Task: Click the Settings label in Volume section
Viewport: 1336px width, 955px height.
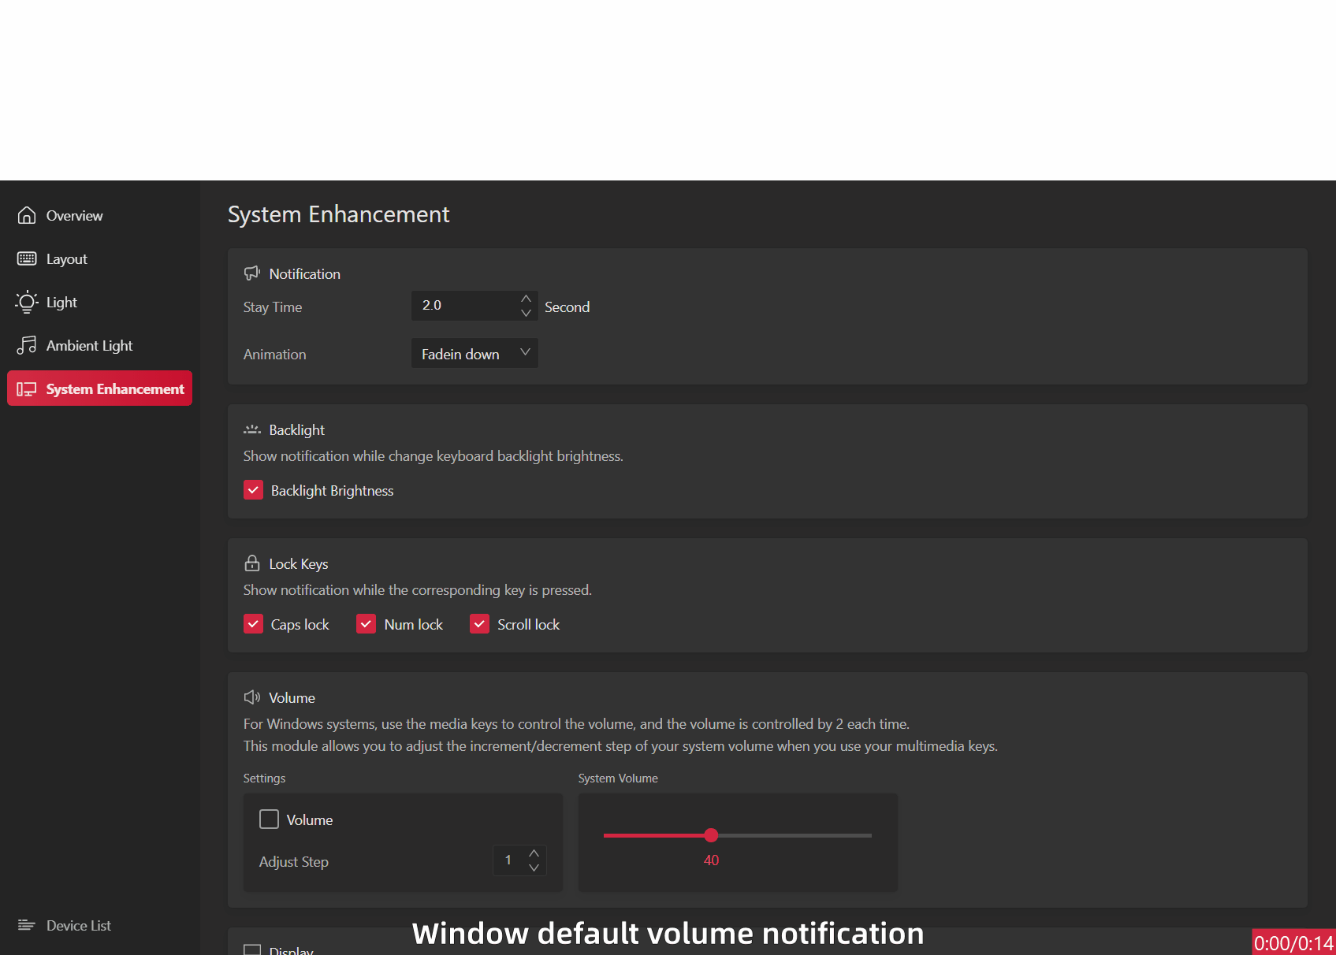Action: coord(264,778)
